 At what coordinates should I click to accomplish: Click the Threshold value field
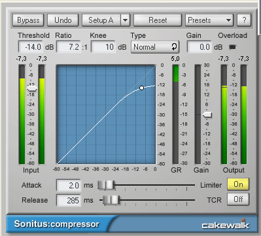pos(31,47)
